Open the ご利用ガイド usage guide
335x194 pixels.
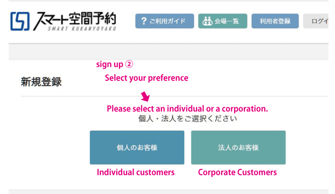point(165,21)
